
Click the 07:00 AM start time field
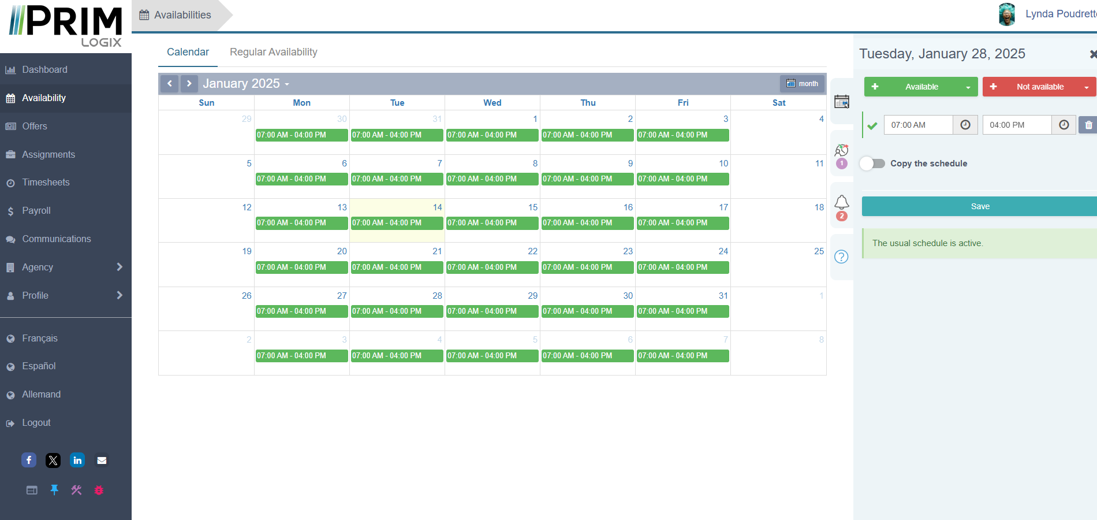click(917, 125)
